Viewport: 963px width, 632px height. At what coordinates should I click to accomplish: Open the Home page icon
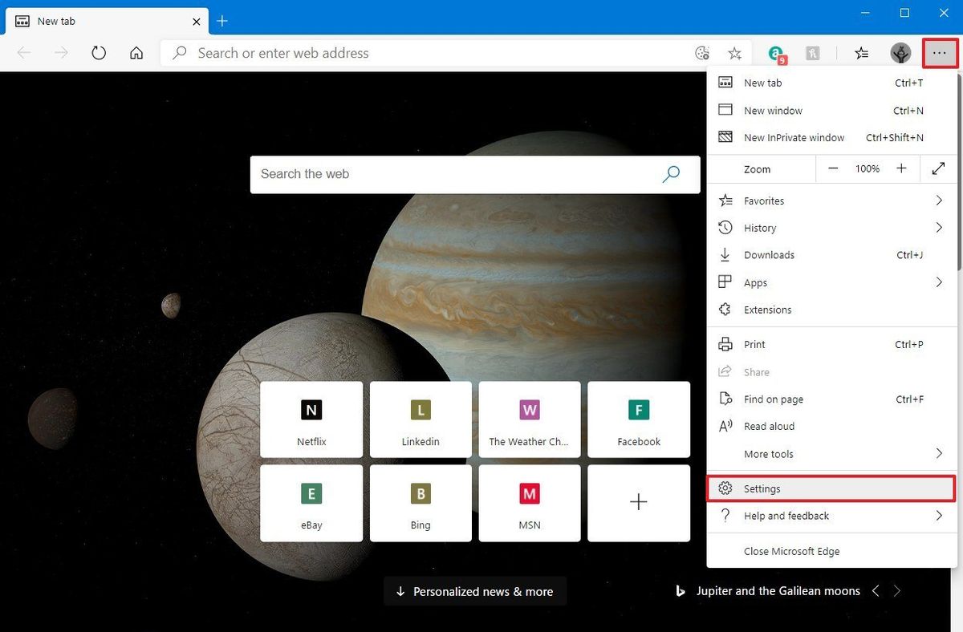(136, 53)
